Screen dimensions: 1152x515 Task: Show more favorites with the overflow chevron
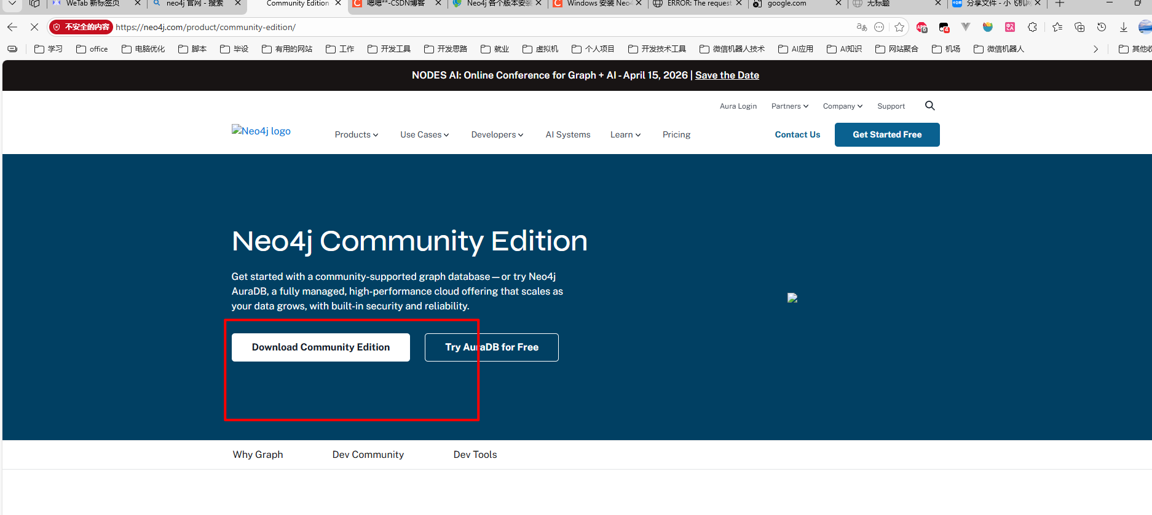point(1095,49)
